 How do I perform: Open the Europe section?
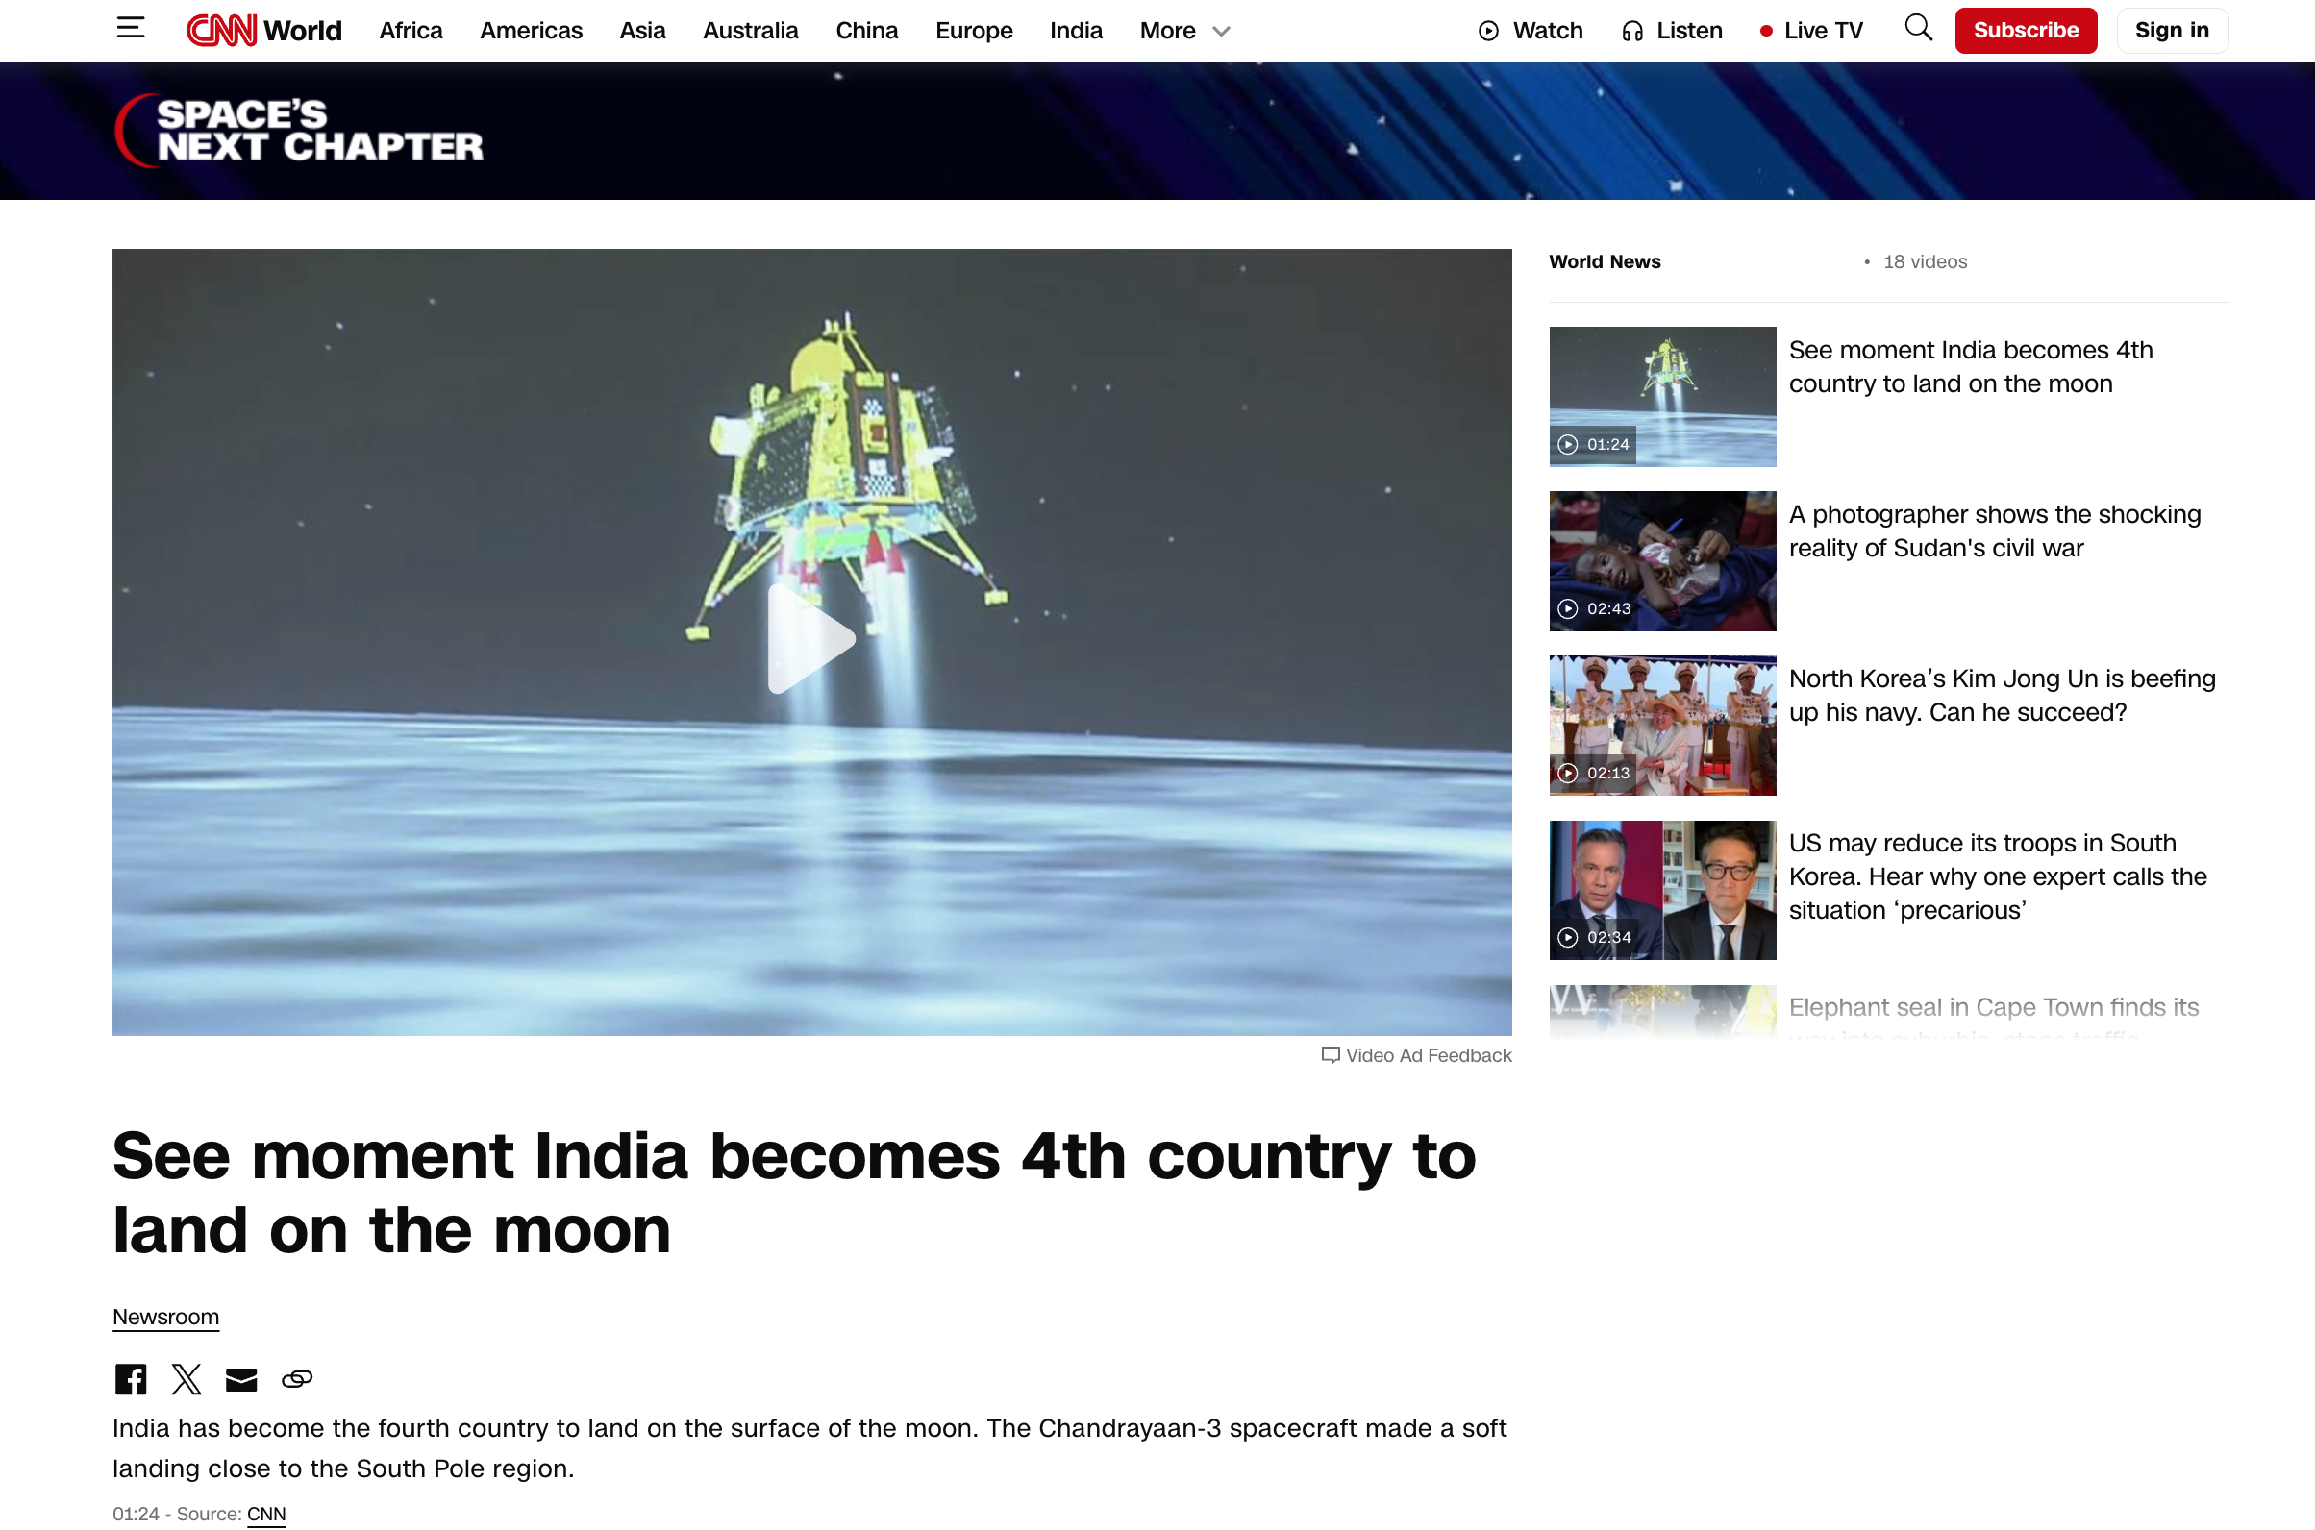(x=974, y=31)
